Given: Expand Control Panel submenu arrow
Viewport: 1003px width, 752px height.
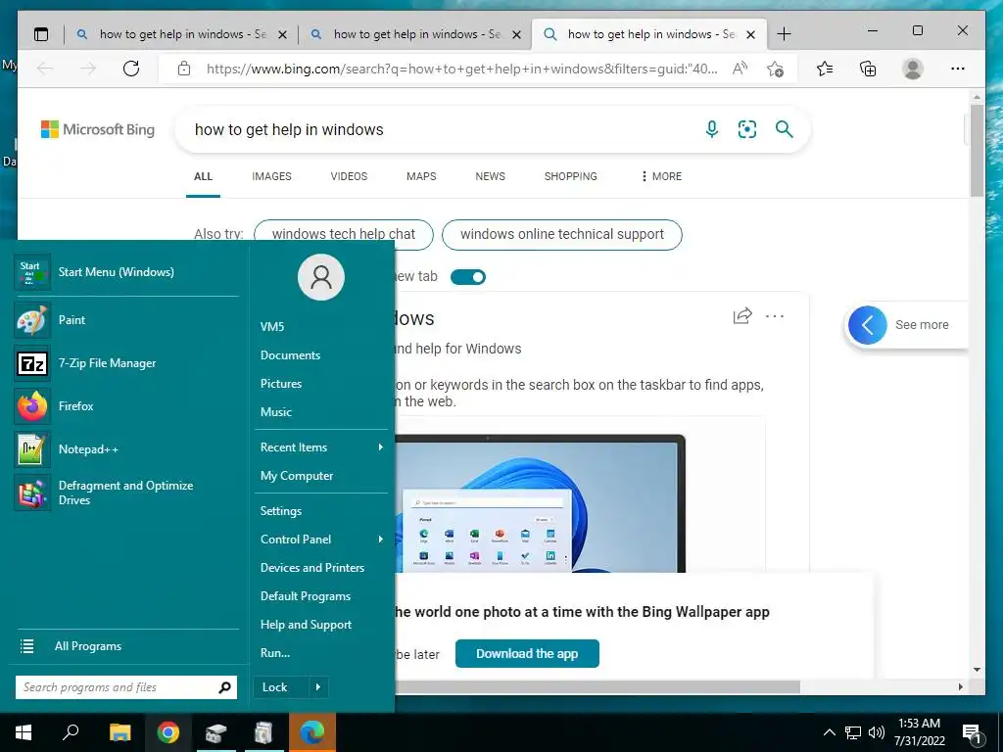Looking at the screenshot, I should pyautogui.click(x=381, y=540).
